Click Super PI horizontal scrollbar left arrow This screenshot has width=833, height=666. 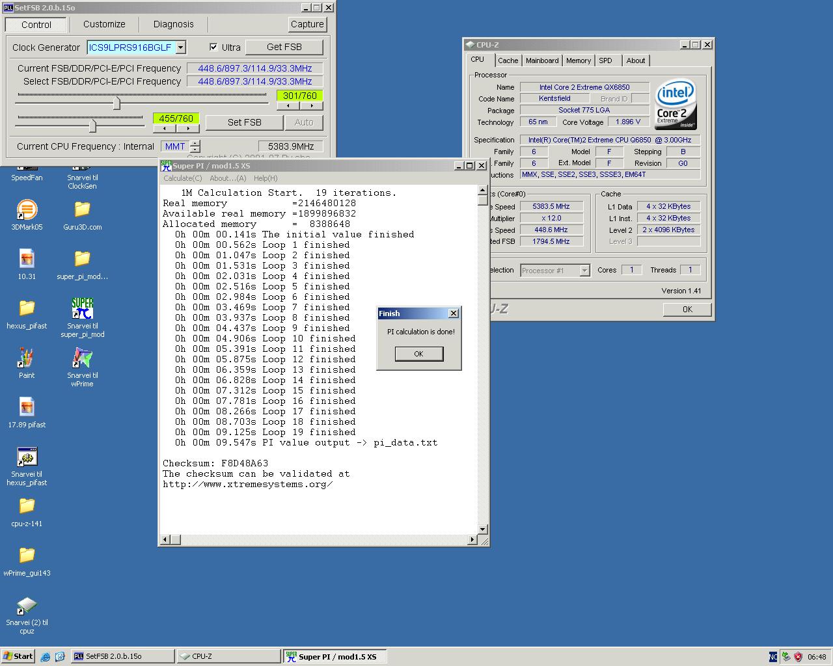coord(165,540)
